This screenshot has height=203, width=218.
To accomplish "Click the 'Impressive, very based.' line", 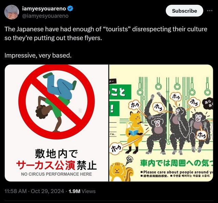I will point(38,56).
